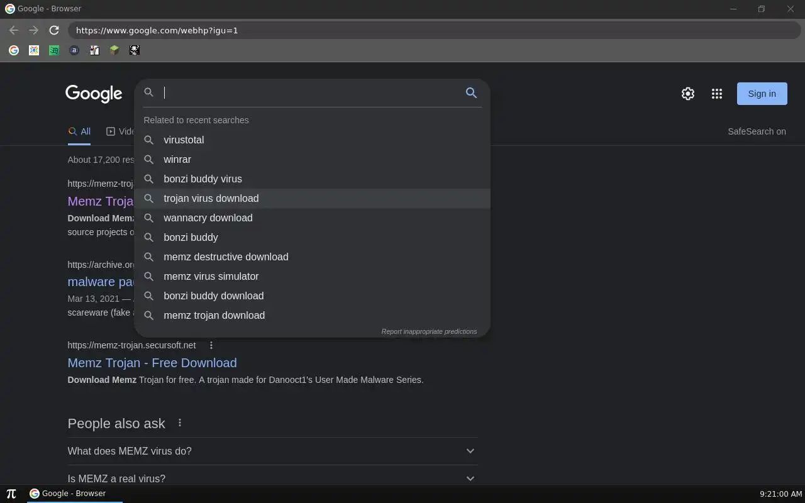The image size is (805, 503).
Task: Open 'Memz Trojan - Free Download' result link
Action: tap(152, 363)
